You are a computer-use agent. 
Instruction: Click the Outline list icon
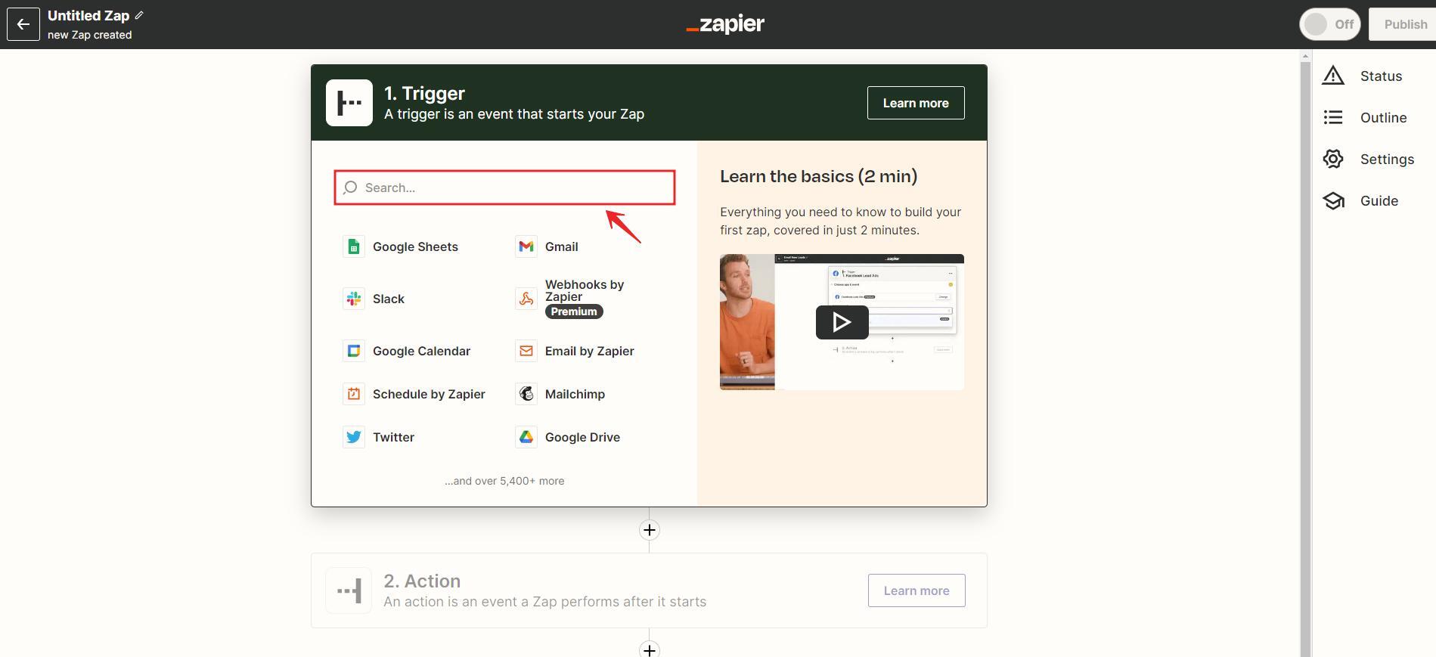(1333, 117)
